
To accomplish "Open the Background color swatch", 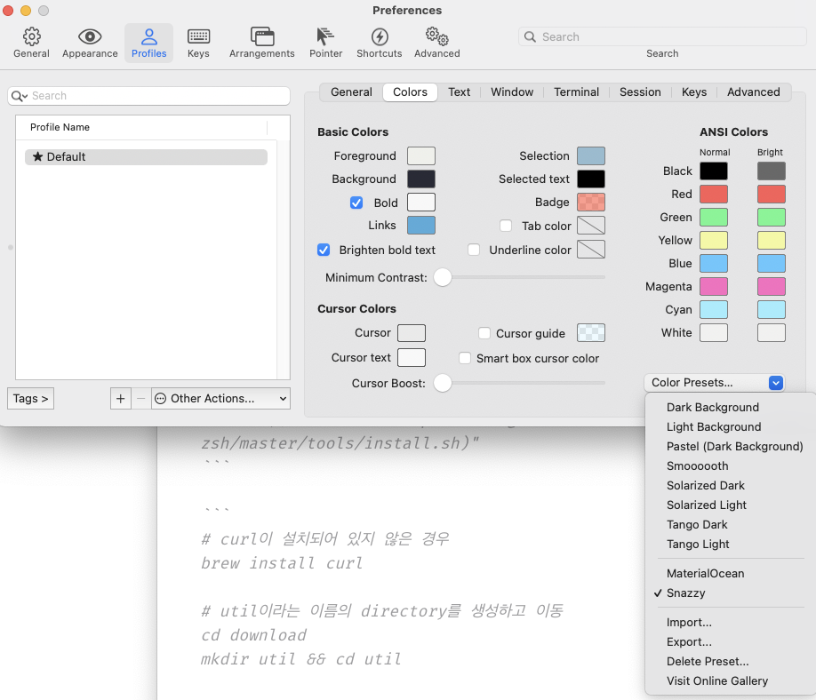I will click(x=421, y=179).
